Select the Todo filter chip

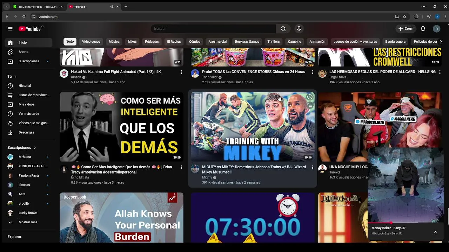click(70, 42)
